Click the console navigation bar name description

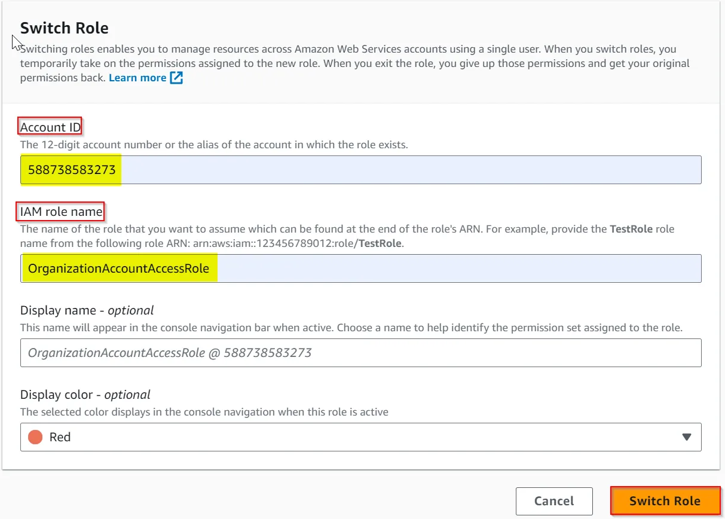tap(351, 328)
